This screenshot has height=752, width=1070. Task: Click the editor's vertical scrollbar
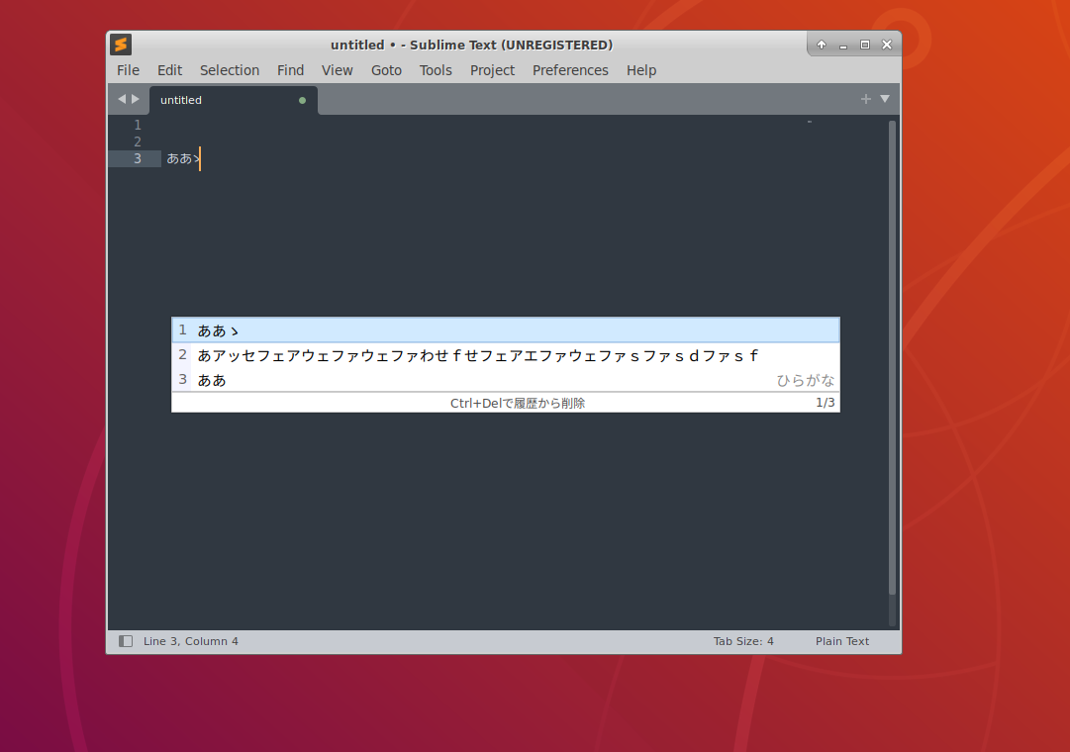point(892,356)
